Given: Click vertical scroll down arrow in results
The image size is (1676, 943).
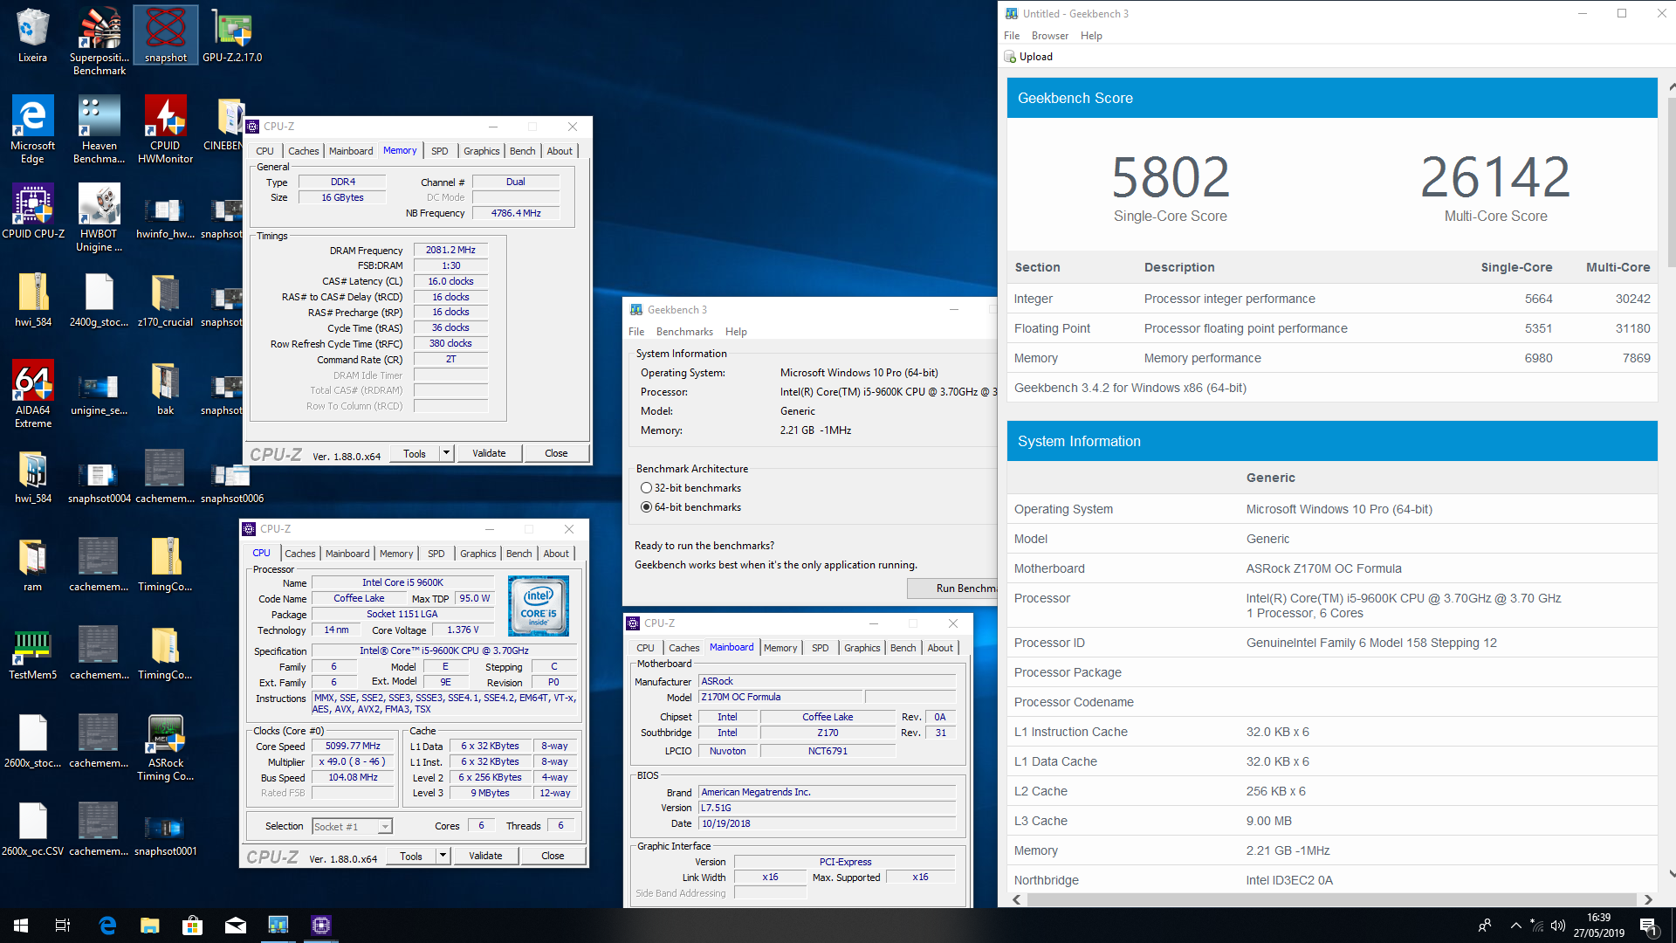Looking at the screenshot, I should click(1671, 873).
